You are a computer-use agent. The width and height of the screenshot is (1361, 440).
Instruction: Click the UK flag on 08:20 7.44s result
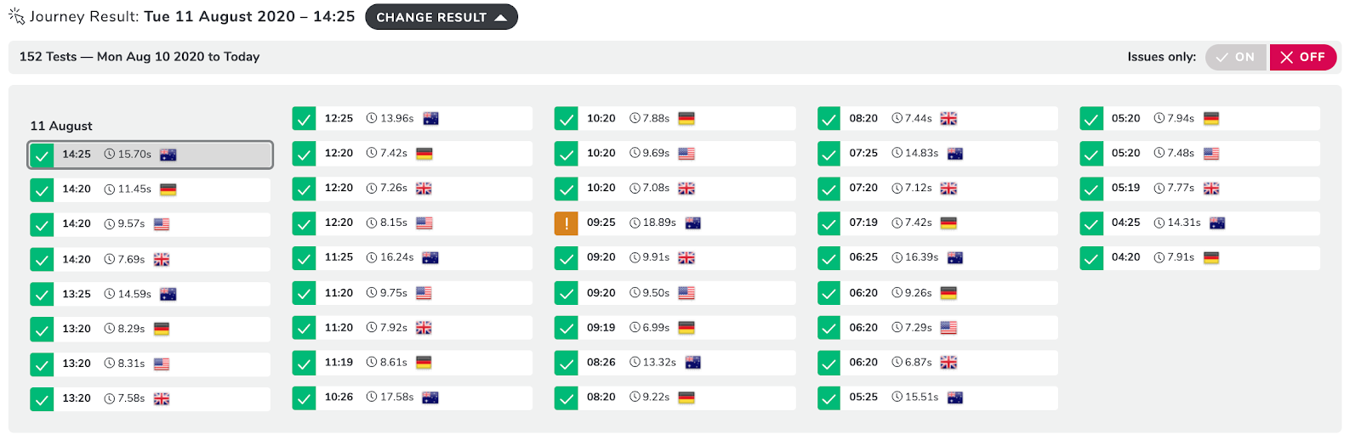[x=948, y=118]
